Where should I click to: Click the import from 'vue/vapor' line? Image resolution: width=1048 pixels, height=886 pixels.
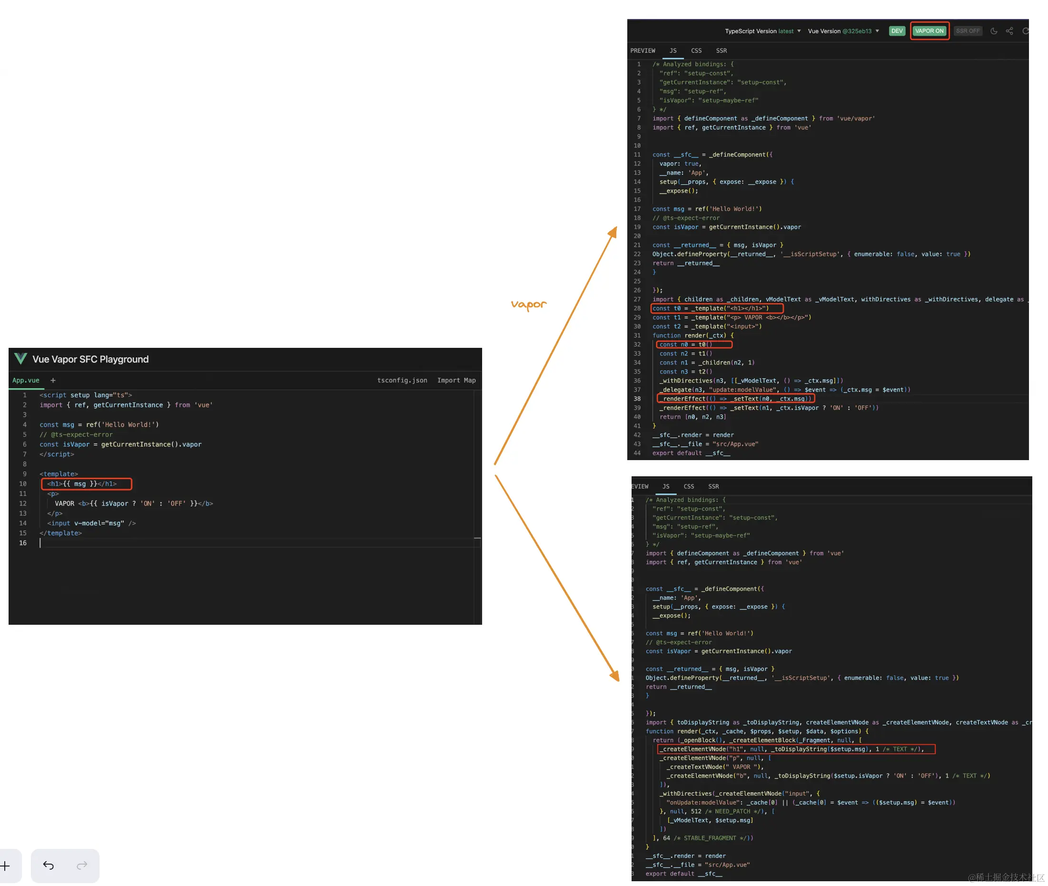point(763,118)
